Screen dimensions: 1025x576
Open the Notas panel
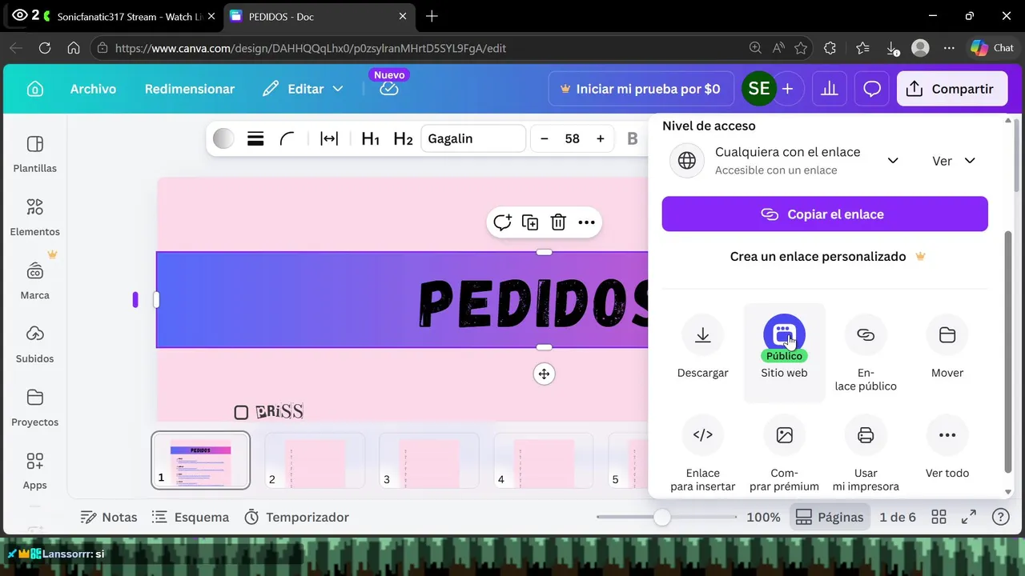109,517
